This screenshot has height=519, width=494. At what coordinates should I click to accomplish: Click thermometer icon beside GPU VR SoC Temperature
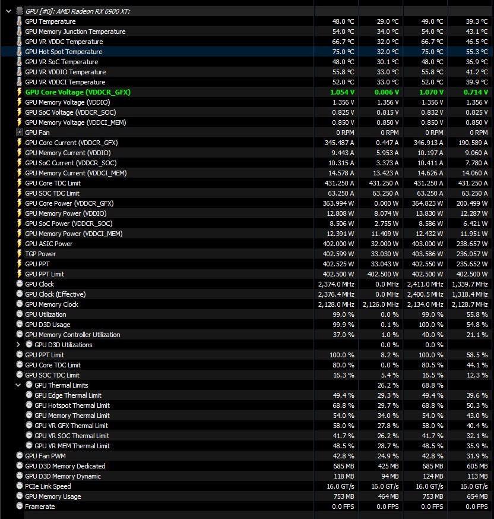pyautogui.click(x=19, y=62)
